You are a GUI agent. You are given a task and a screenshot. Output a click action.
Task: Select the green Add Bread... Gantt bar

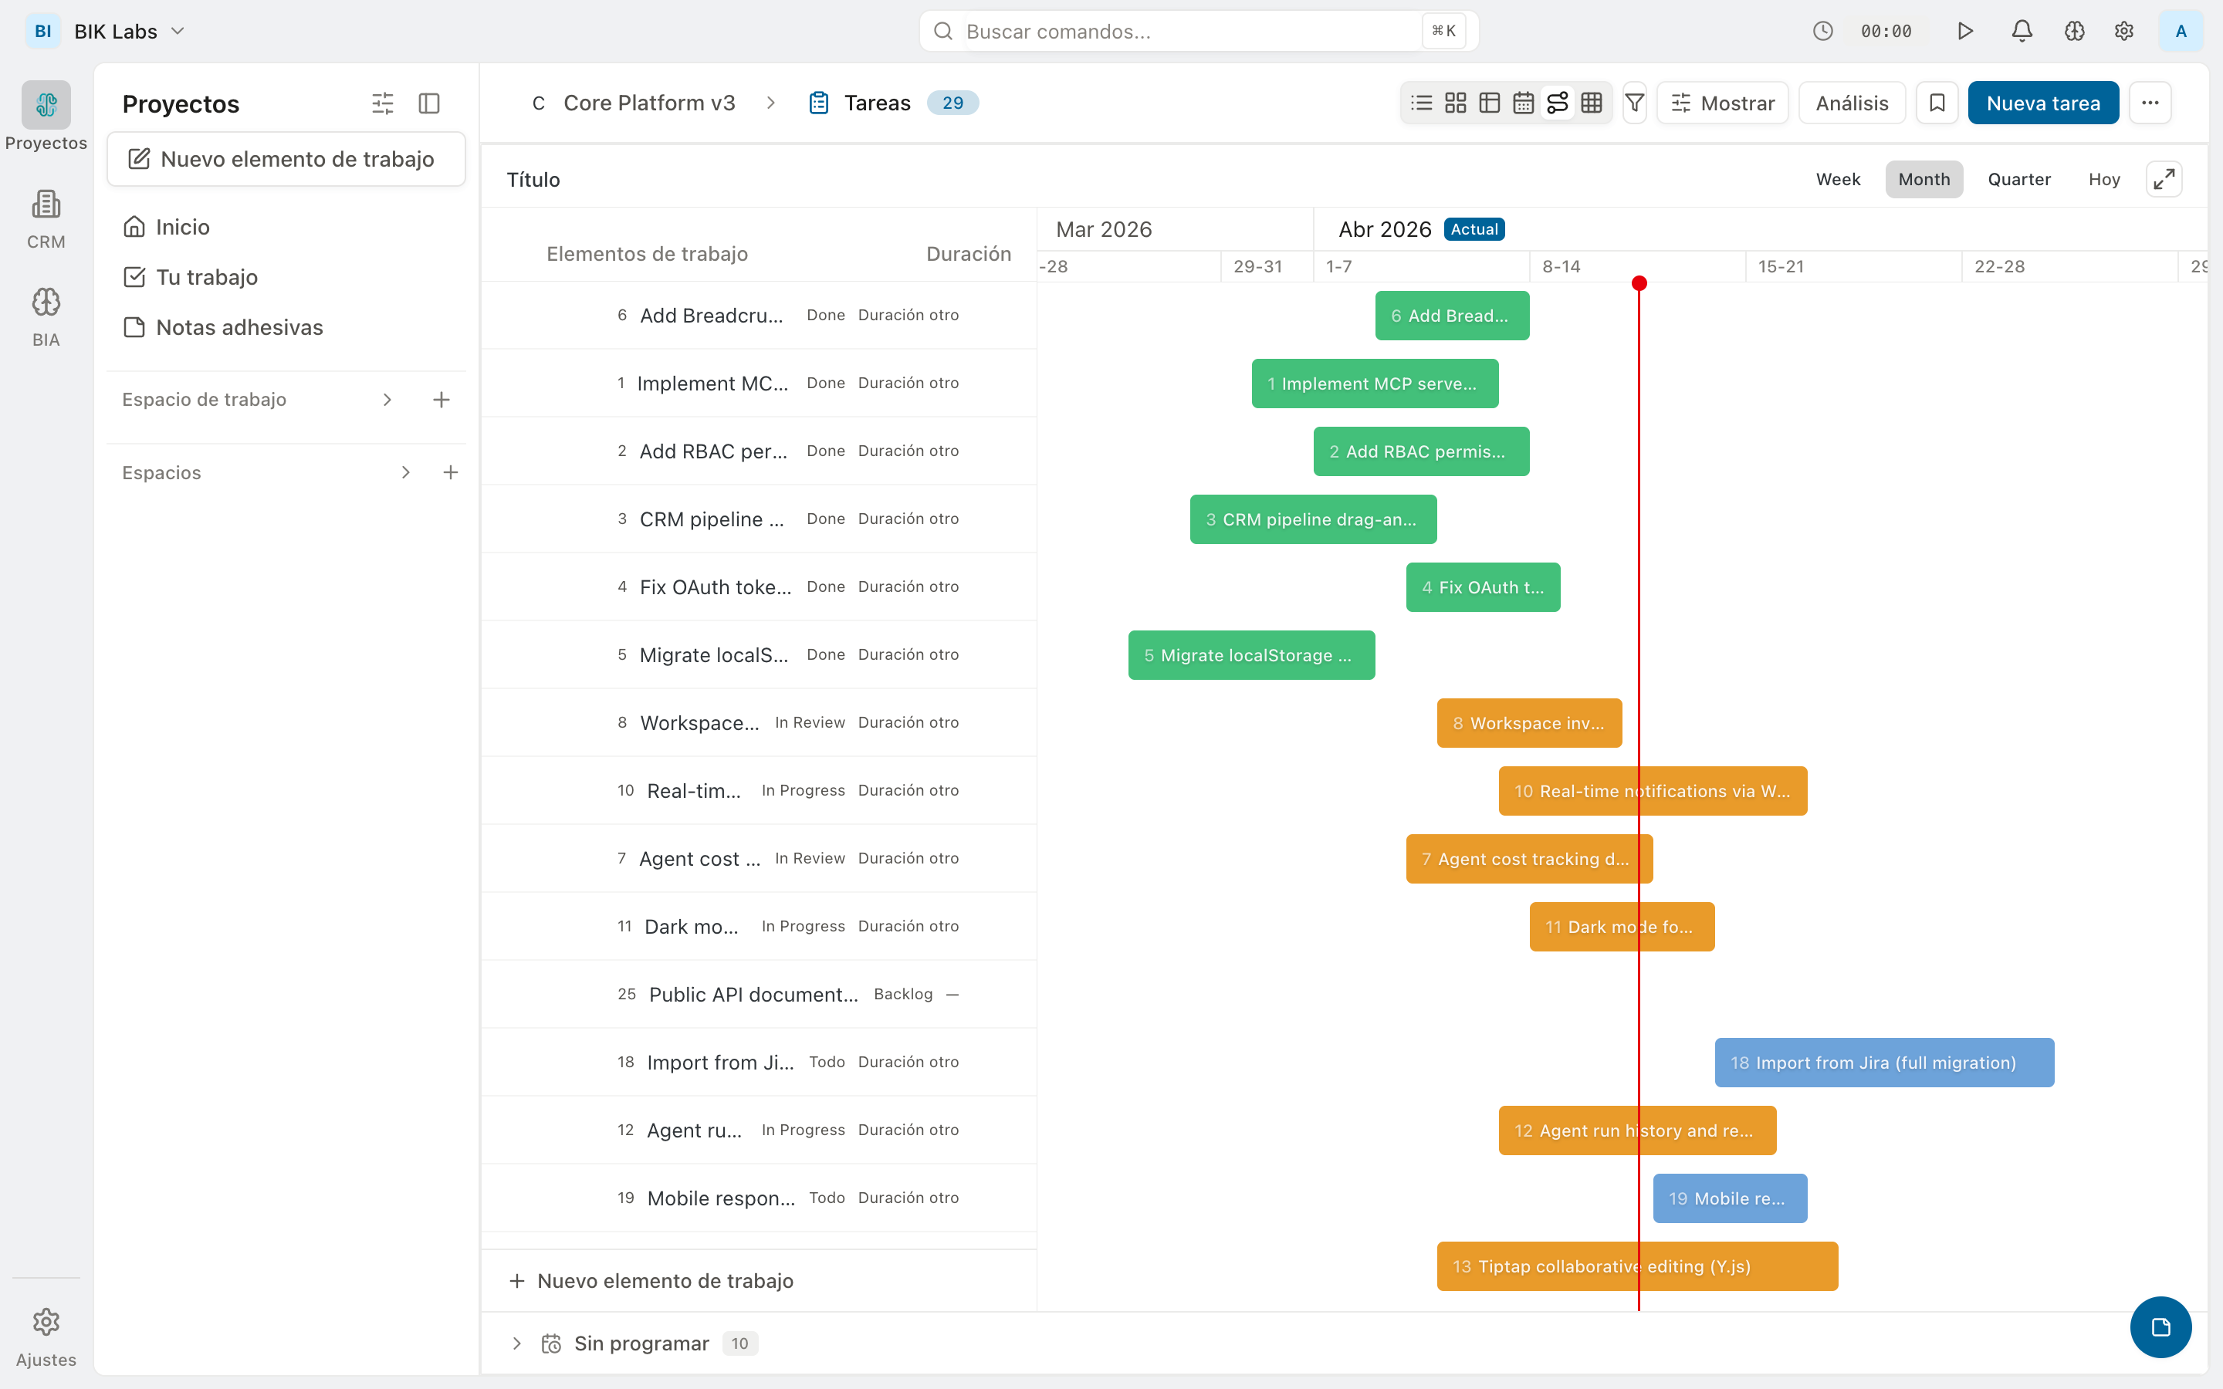pyautogui.click(x=1453, y=316)
